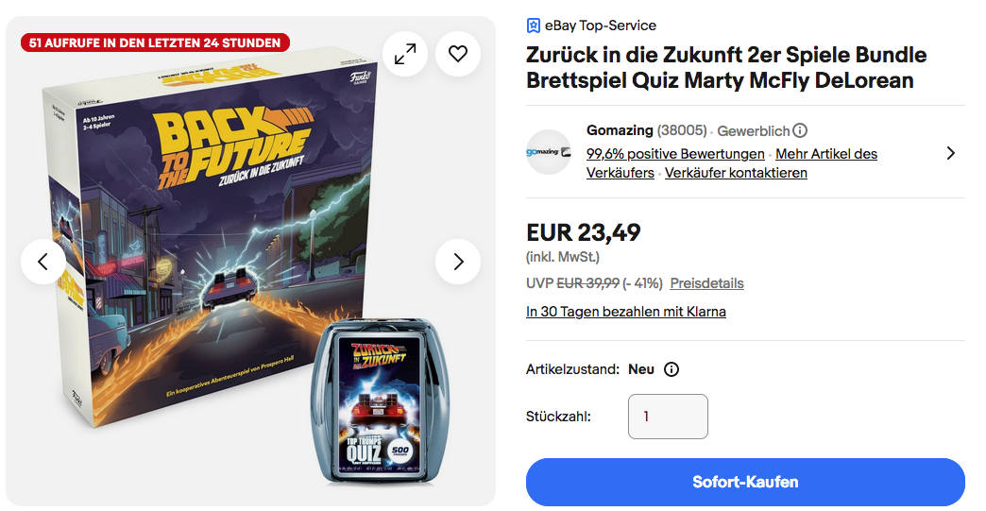Open In 30 Tagen bezahlen mit Klarna
986x511 pixels.
coord(625,312)
